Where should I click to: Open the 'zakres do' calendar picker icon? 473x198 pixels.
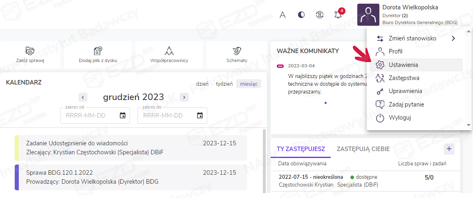point(200,116)
